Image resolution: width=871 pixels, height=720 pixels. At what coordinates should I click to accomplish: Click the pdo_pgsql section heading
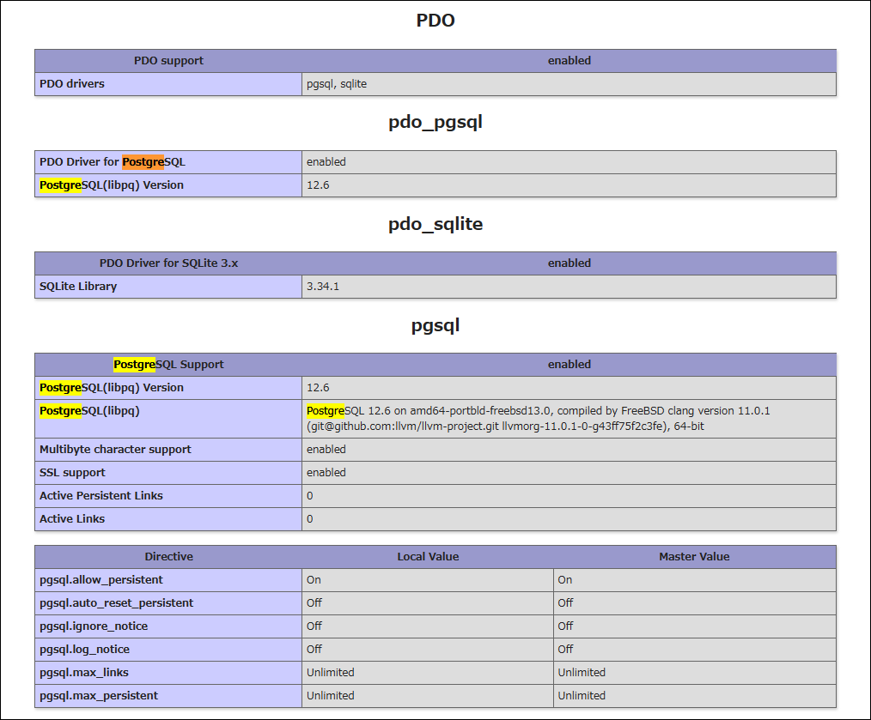click(435, 122)
